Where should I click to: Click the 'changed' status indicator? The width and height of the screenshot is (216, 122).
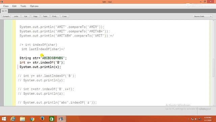click(205, 109)
